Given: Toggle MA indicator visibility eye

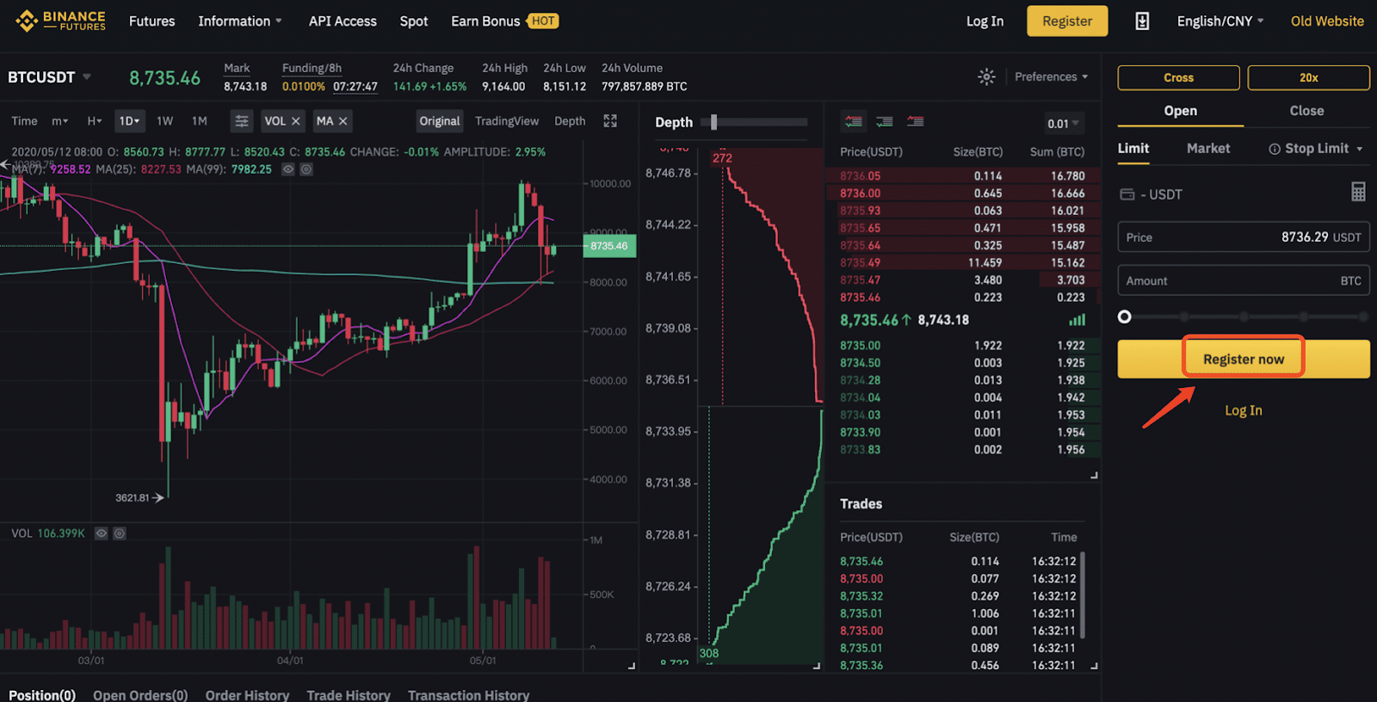Looking at the screenshot, I should click(x=288, y=169).
